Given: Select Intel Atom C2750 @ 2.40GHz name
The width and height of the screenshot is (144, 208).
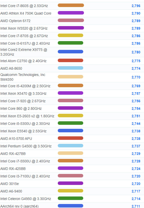Looking at the screenshot, I should coord(23,61).
